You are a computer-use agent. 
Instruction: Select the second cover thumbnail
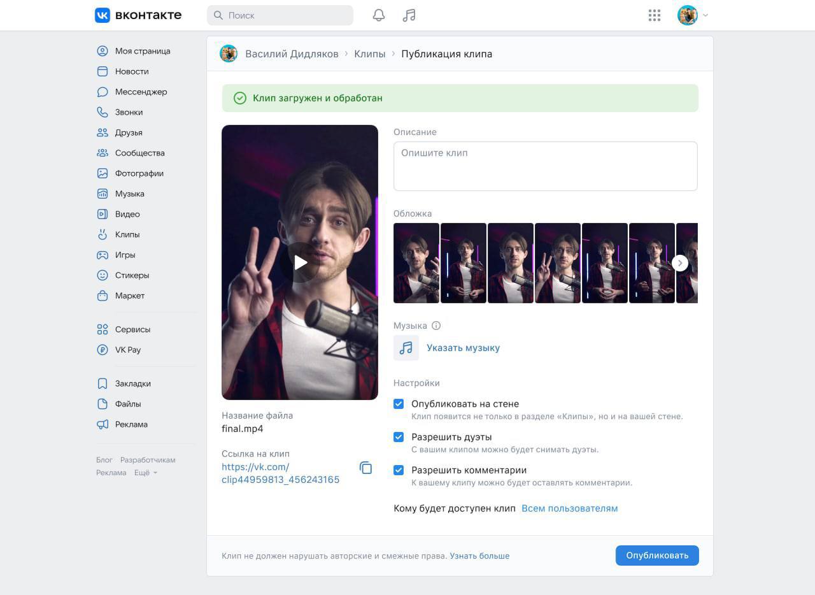click(464, 262)
